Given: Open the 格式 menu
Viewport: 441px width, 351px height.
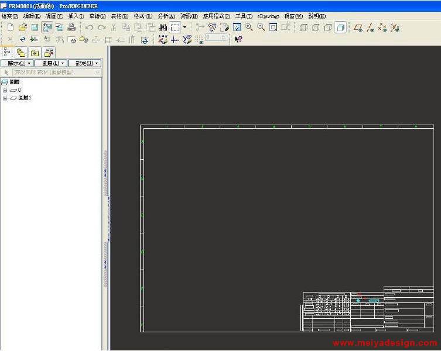Looking at the screenshot, I should 143,16.
